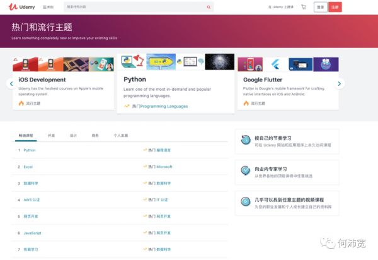Click clock icon beside 按自己的节奏学习
Viewport: 378px width, 260px height.
click(x=245, y=141)
